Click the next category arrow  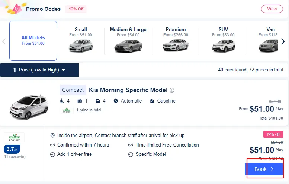tap(283, 41)
